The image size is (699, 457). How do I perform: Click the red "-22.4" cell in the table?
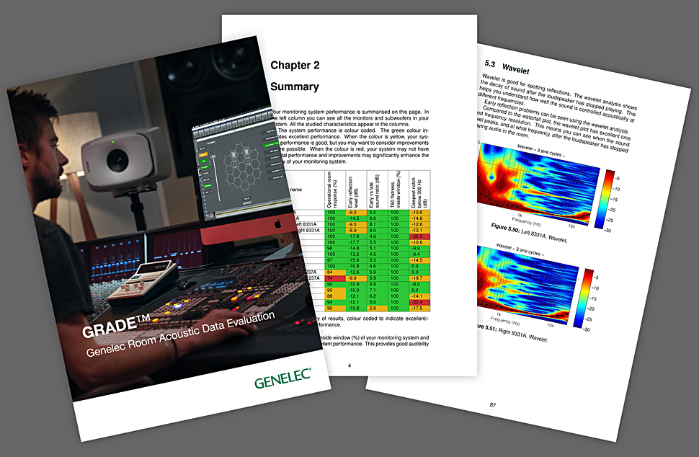pyautogui.click(x=419, y=302)
